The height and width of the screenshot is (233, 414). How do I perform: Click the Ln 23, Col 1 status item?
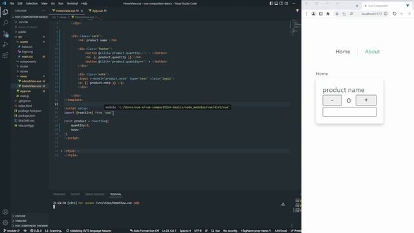click(169, 230)
